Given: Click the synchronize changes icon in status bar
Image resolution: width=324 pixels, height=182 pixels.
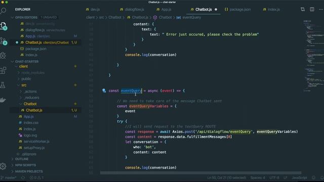Looking at the screenshot, I should [23, 177].
